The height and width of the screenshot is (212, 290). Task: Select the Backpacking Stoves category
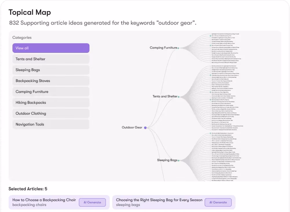pyautogui.click(x=51, y=81)
